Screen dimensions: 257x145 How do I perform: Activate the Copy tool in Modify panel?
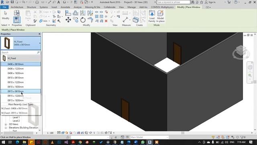point(75,20)
